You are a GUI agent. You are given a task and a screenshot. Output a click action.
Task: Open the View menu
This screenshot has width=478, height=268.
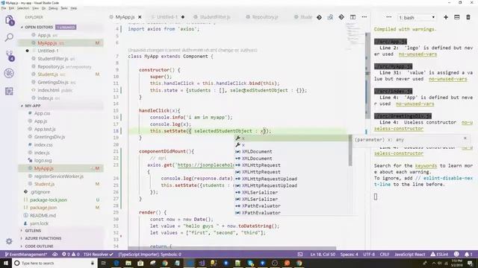pos(35,8)
